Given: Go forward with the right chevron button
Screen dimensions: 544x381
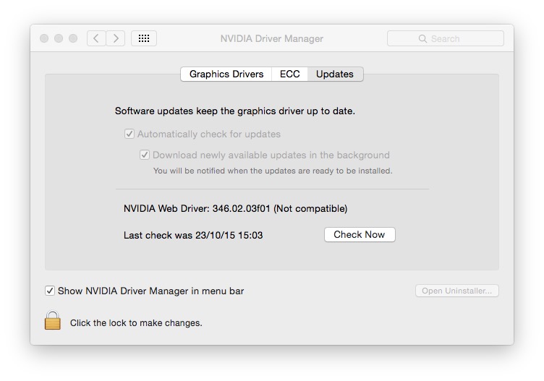Looking at the screenshot, I should (116, 38).
